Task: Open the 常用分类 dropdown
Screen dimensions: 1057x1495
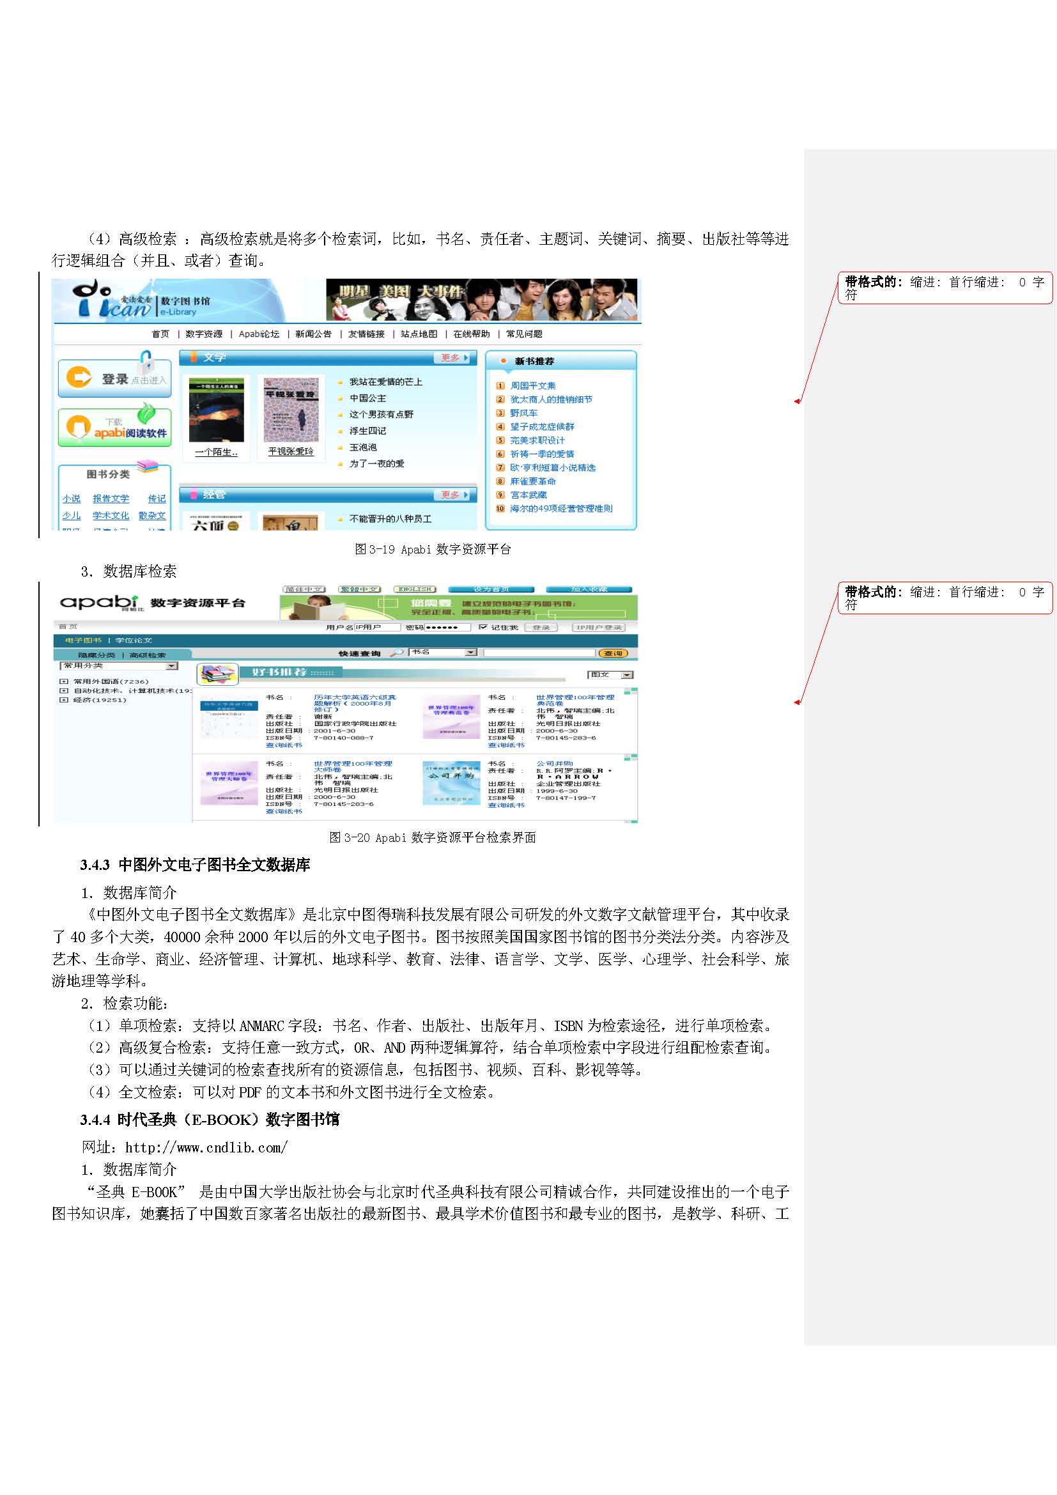Action: (171, 666)
